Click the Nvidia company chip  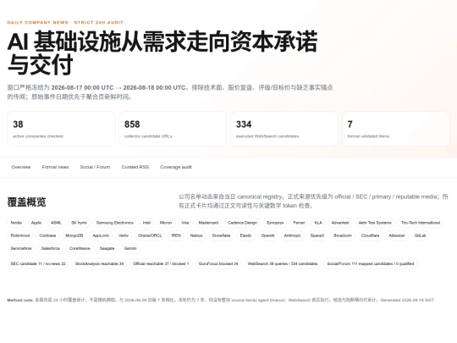coord(16,223)
